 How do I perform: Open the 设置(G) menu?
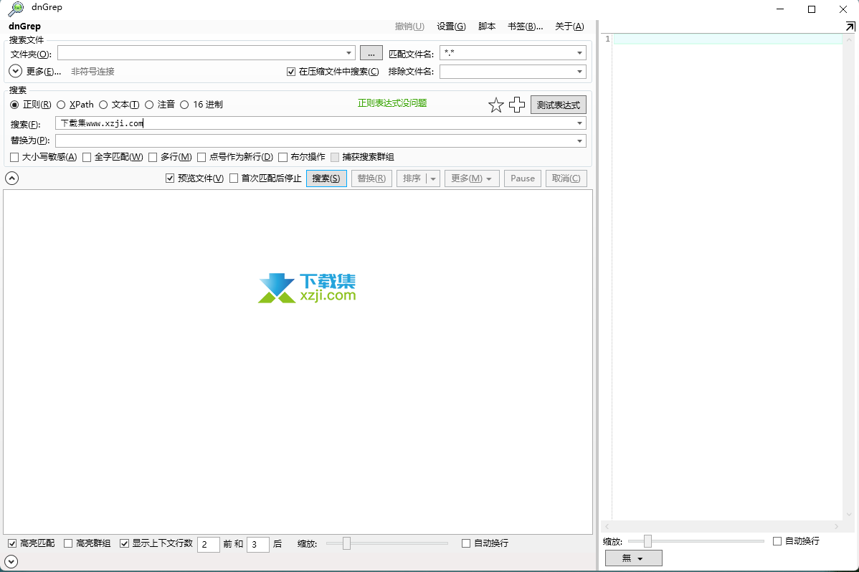coord(451,27)
